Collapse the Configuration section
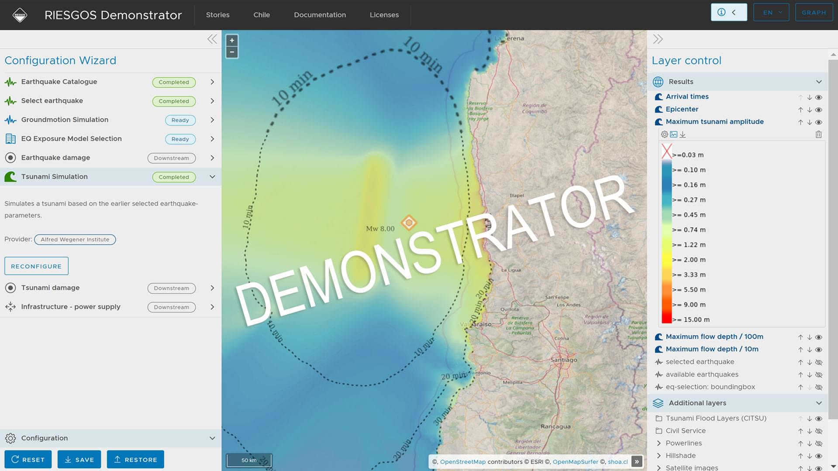Image resolution: width=838 pixels, height=471 pixels. point(212,438)
